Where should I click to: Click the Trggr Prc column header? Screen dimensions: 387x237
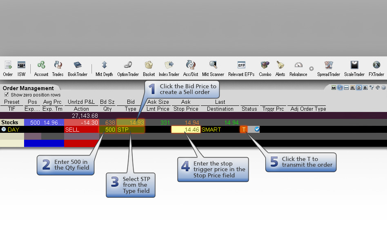pos(273,109)
